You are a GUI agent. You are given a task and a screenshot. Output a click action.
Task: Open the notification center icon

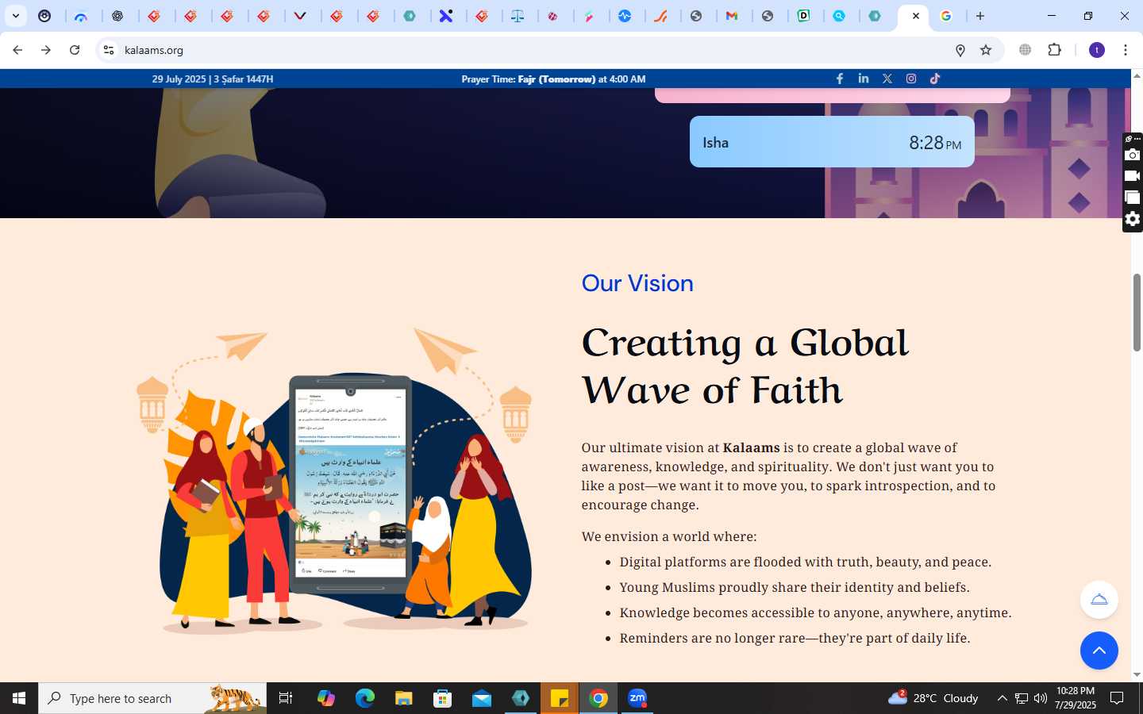(x=1117, y=698)
